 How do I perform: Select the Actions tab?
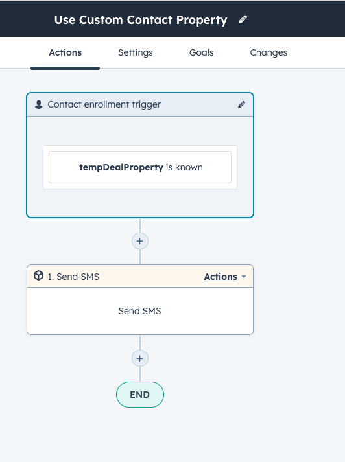(x=65, y=52)
